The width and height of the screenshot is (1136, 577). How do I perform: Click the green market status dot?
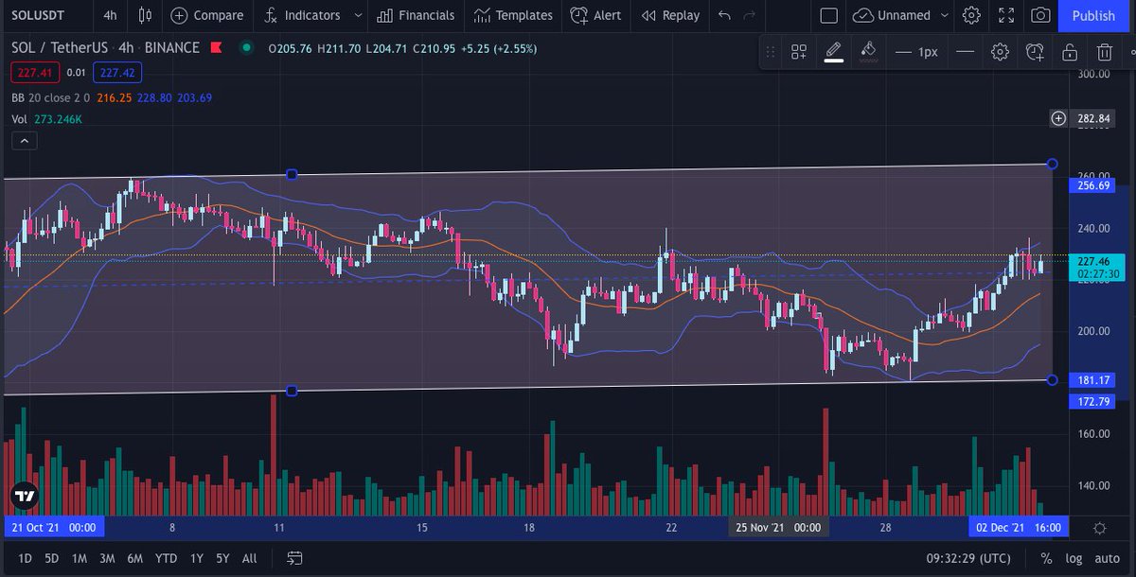(x=247, y=47)
